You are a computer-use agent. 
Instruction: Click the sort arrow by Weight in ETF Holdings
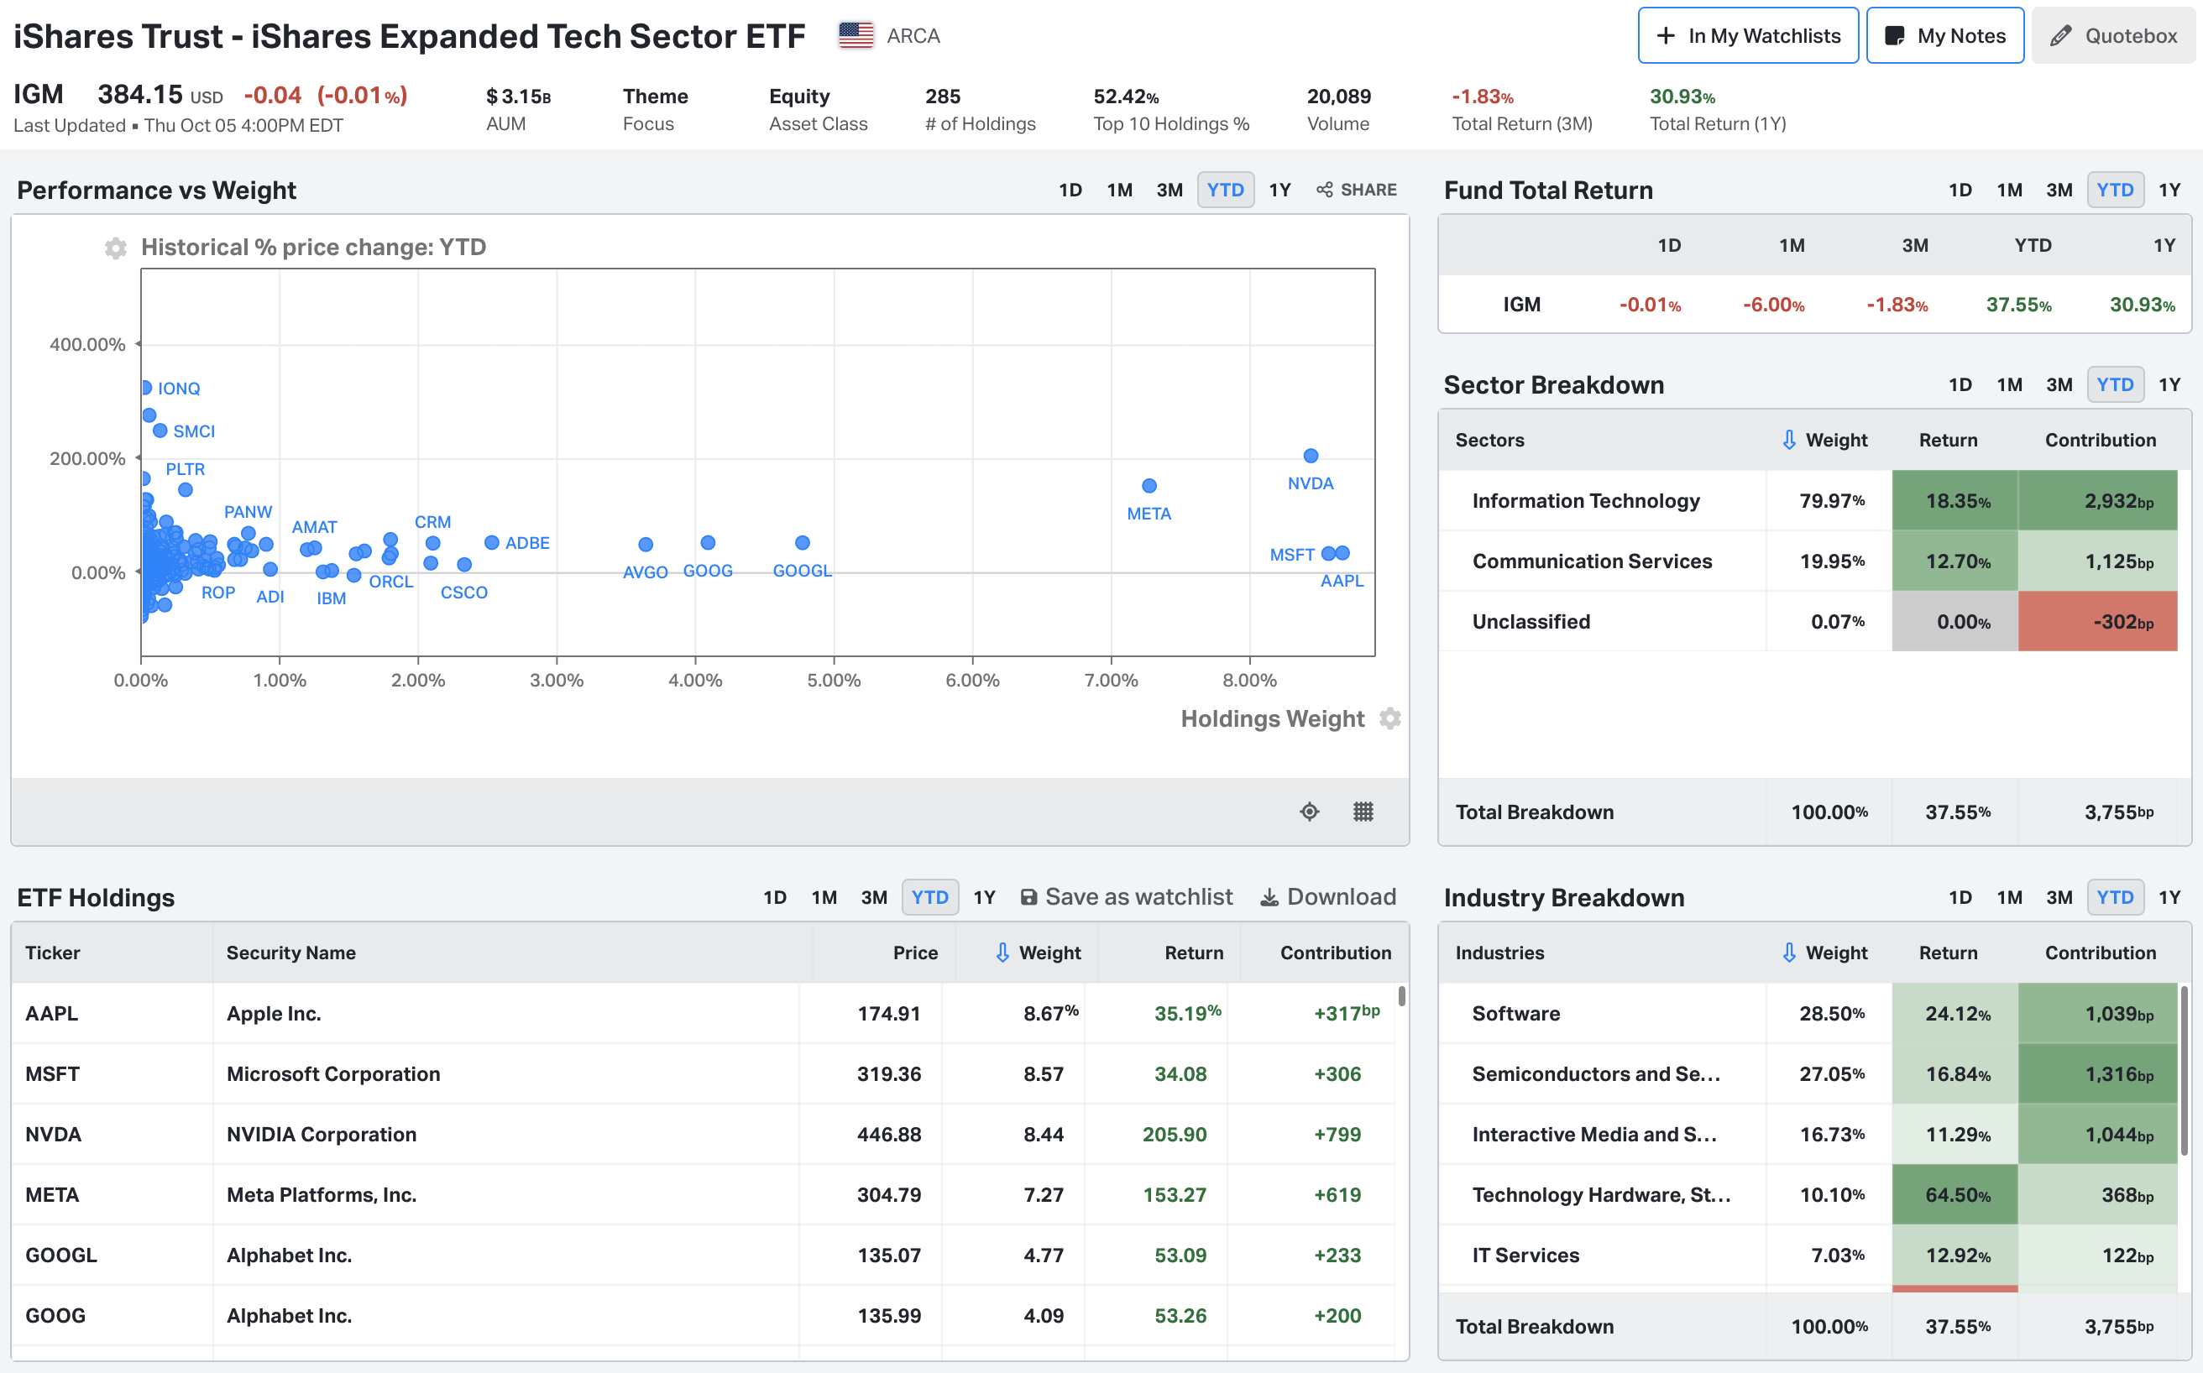pos(1002,953)
